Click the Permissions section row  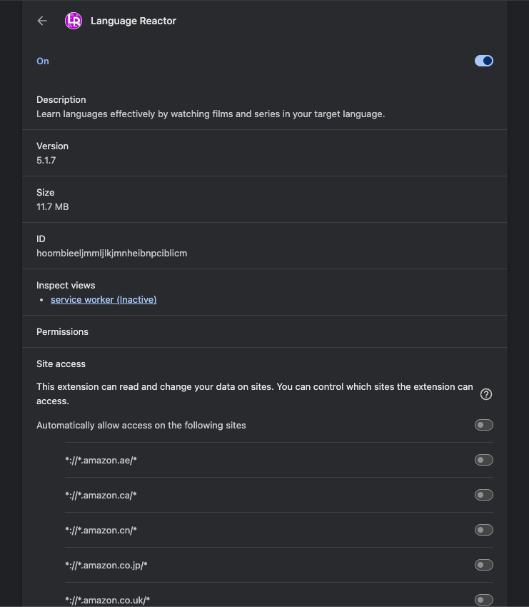(x=264, y=331)
